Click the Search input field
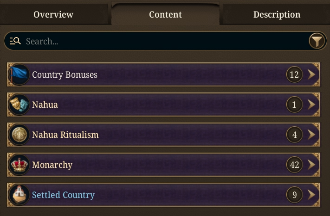 [165, 41]
